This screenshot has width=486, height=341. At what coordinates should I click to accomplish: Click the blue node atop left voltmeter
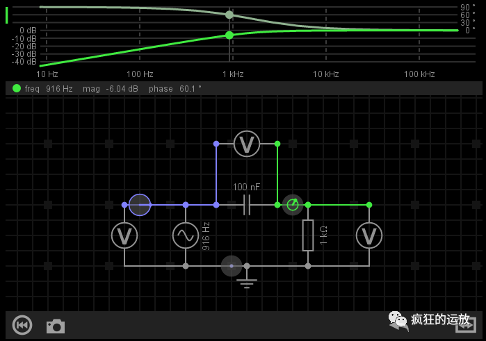pyautogui.click(x=124, y=205)
